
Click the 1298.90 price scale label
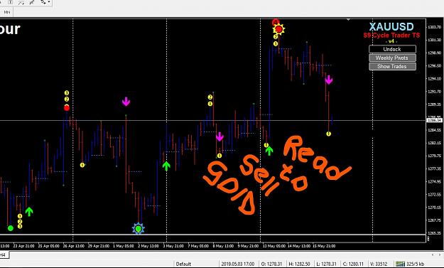434,53
